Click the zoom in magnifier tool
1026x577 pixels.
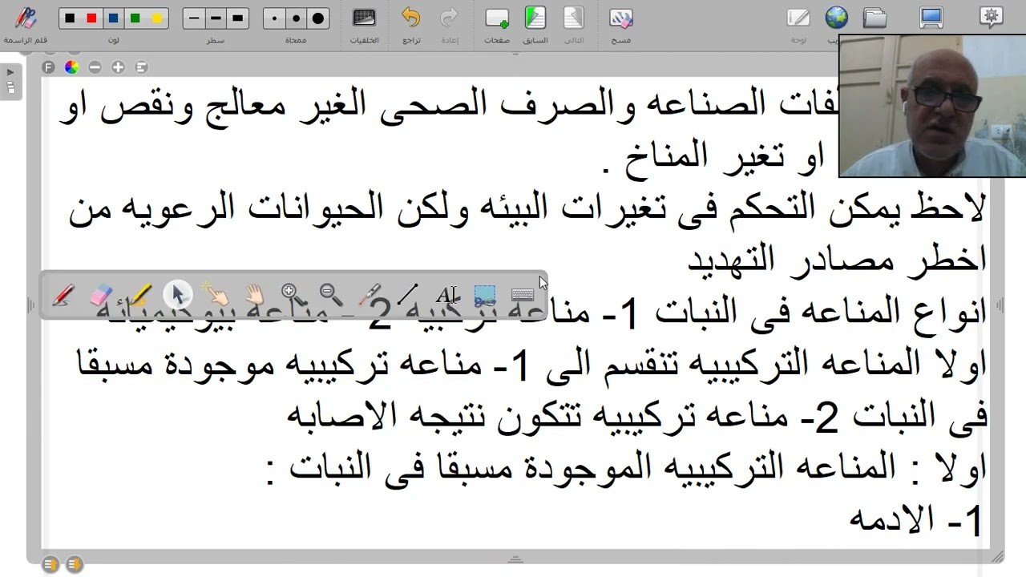click(292, 296)
